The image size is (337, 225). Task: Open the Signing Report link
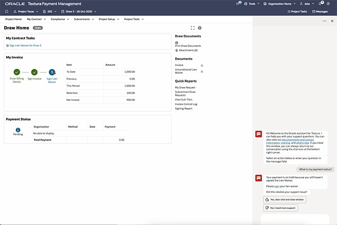[183, 108]
